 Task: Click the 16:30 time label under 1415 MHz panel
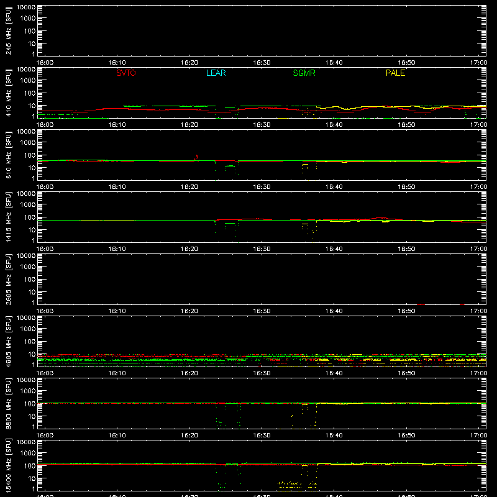point(262,249)
